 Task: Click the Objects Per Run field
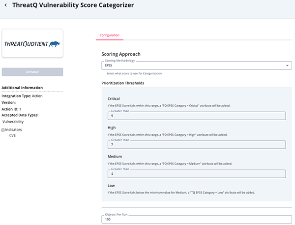197,219
